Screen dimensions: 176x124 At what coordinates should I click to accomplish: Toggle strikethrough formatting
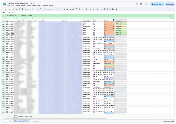[70, 9]
